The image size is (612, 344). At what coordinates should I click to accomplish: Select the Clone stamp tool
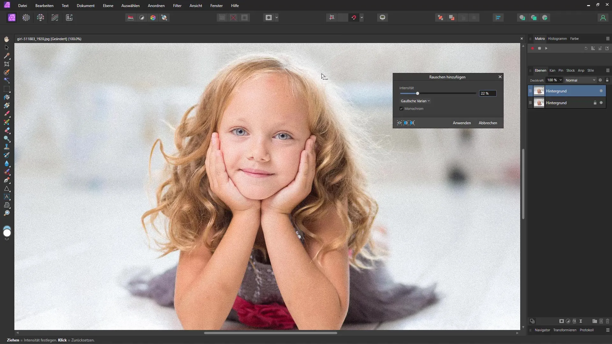coord(7,147)
